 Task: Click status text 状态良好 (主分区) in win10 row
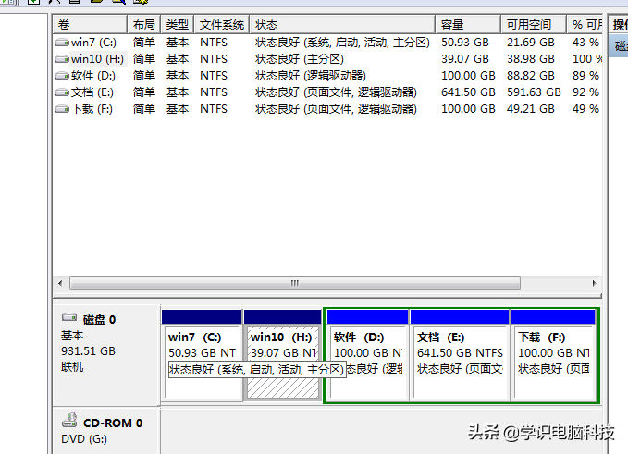click(300, 59)
